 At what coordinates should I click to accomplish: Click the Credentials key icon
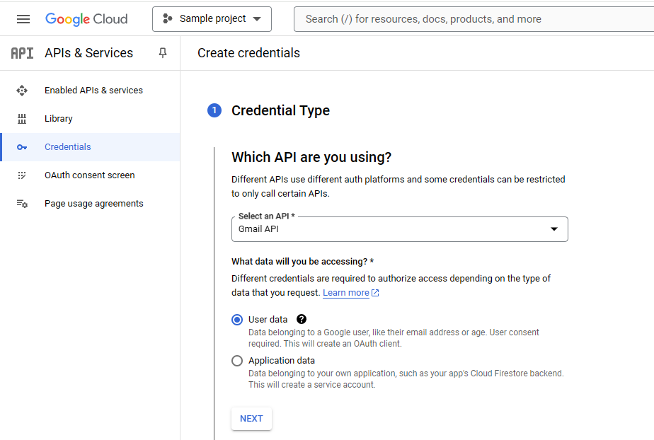pos(22,147)
